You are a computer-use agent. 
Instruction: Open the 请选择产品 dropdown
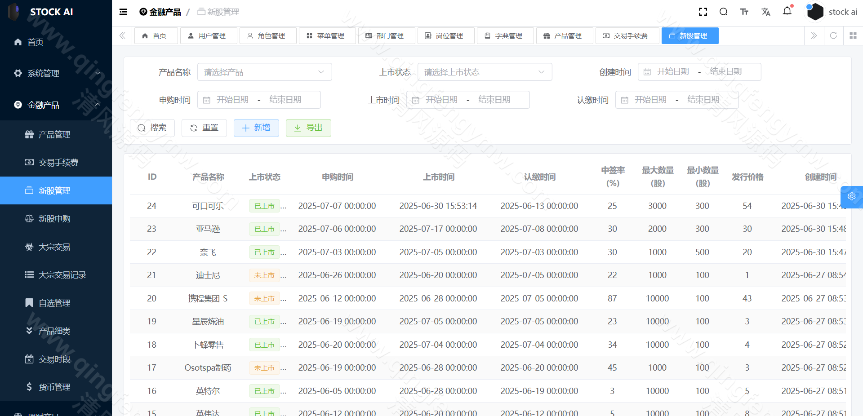tap(264, 72)
